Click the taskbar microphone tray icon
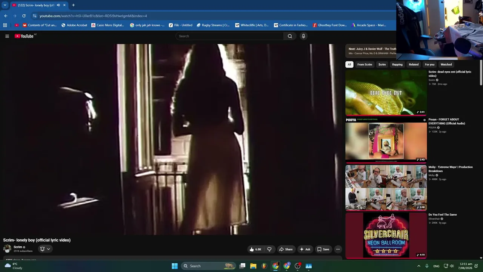 (427, 266)
